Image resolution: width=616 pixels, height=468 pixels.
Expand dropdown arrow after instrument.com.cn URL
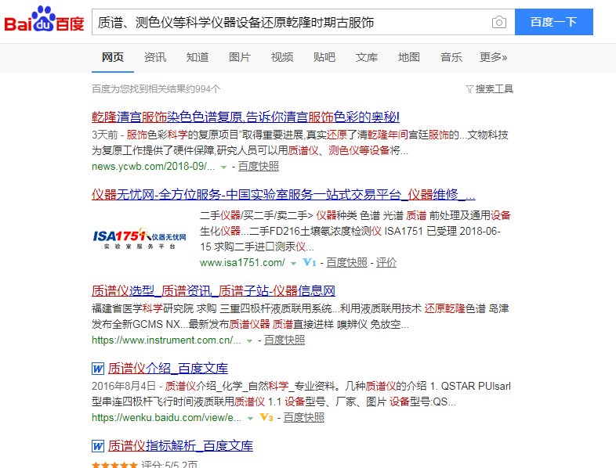(x=249, y=340)
